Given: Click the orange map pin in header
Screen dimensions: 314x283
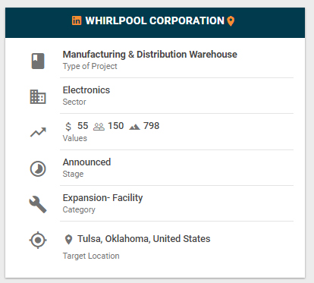Looking at the screenshot, I should tap(231, 21).
